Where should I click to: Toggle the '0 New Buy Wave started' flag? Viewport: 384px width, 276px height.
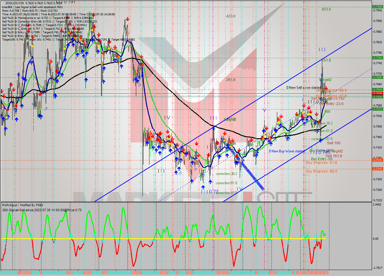click(x=286, y=151)
